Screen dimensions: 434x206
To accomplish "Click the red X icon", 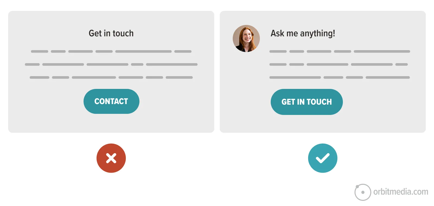I will click(111, 158).
